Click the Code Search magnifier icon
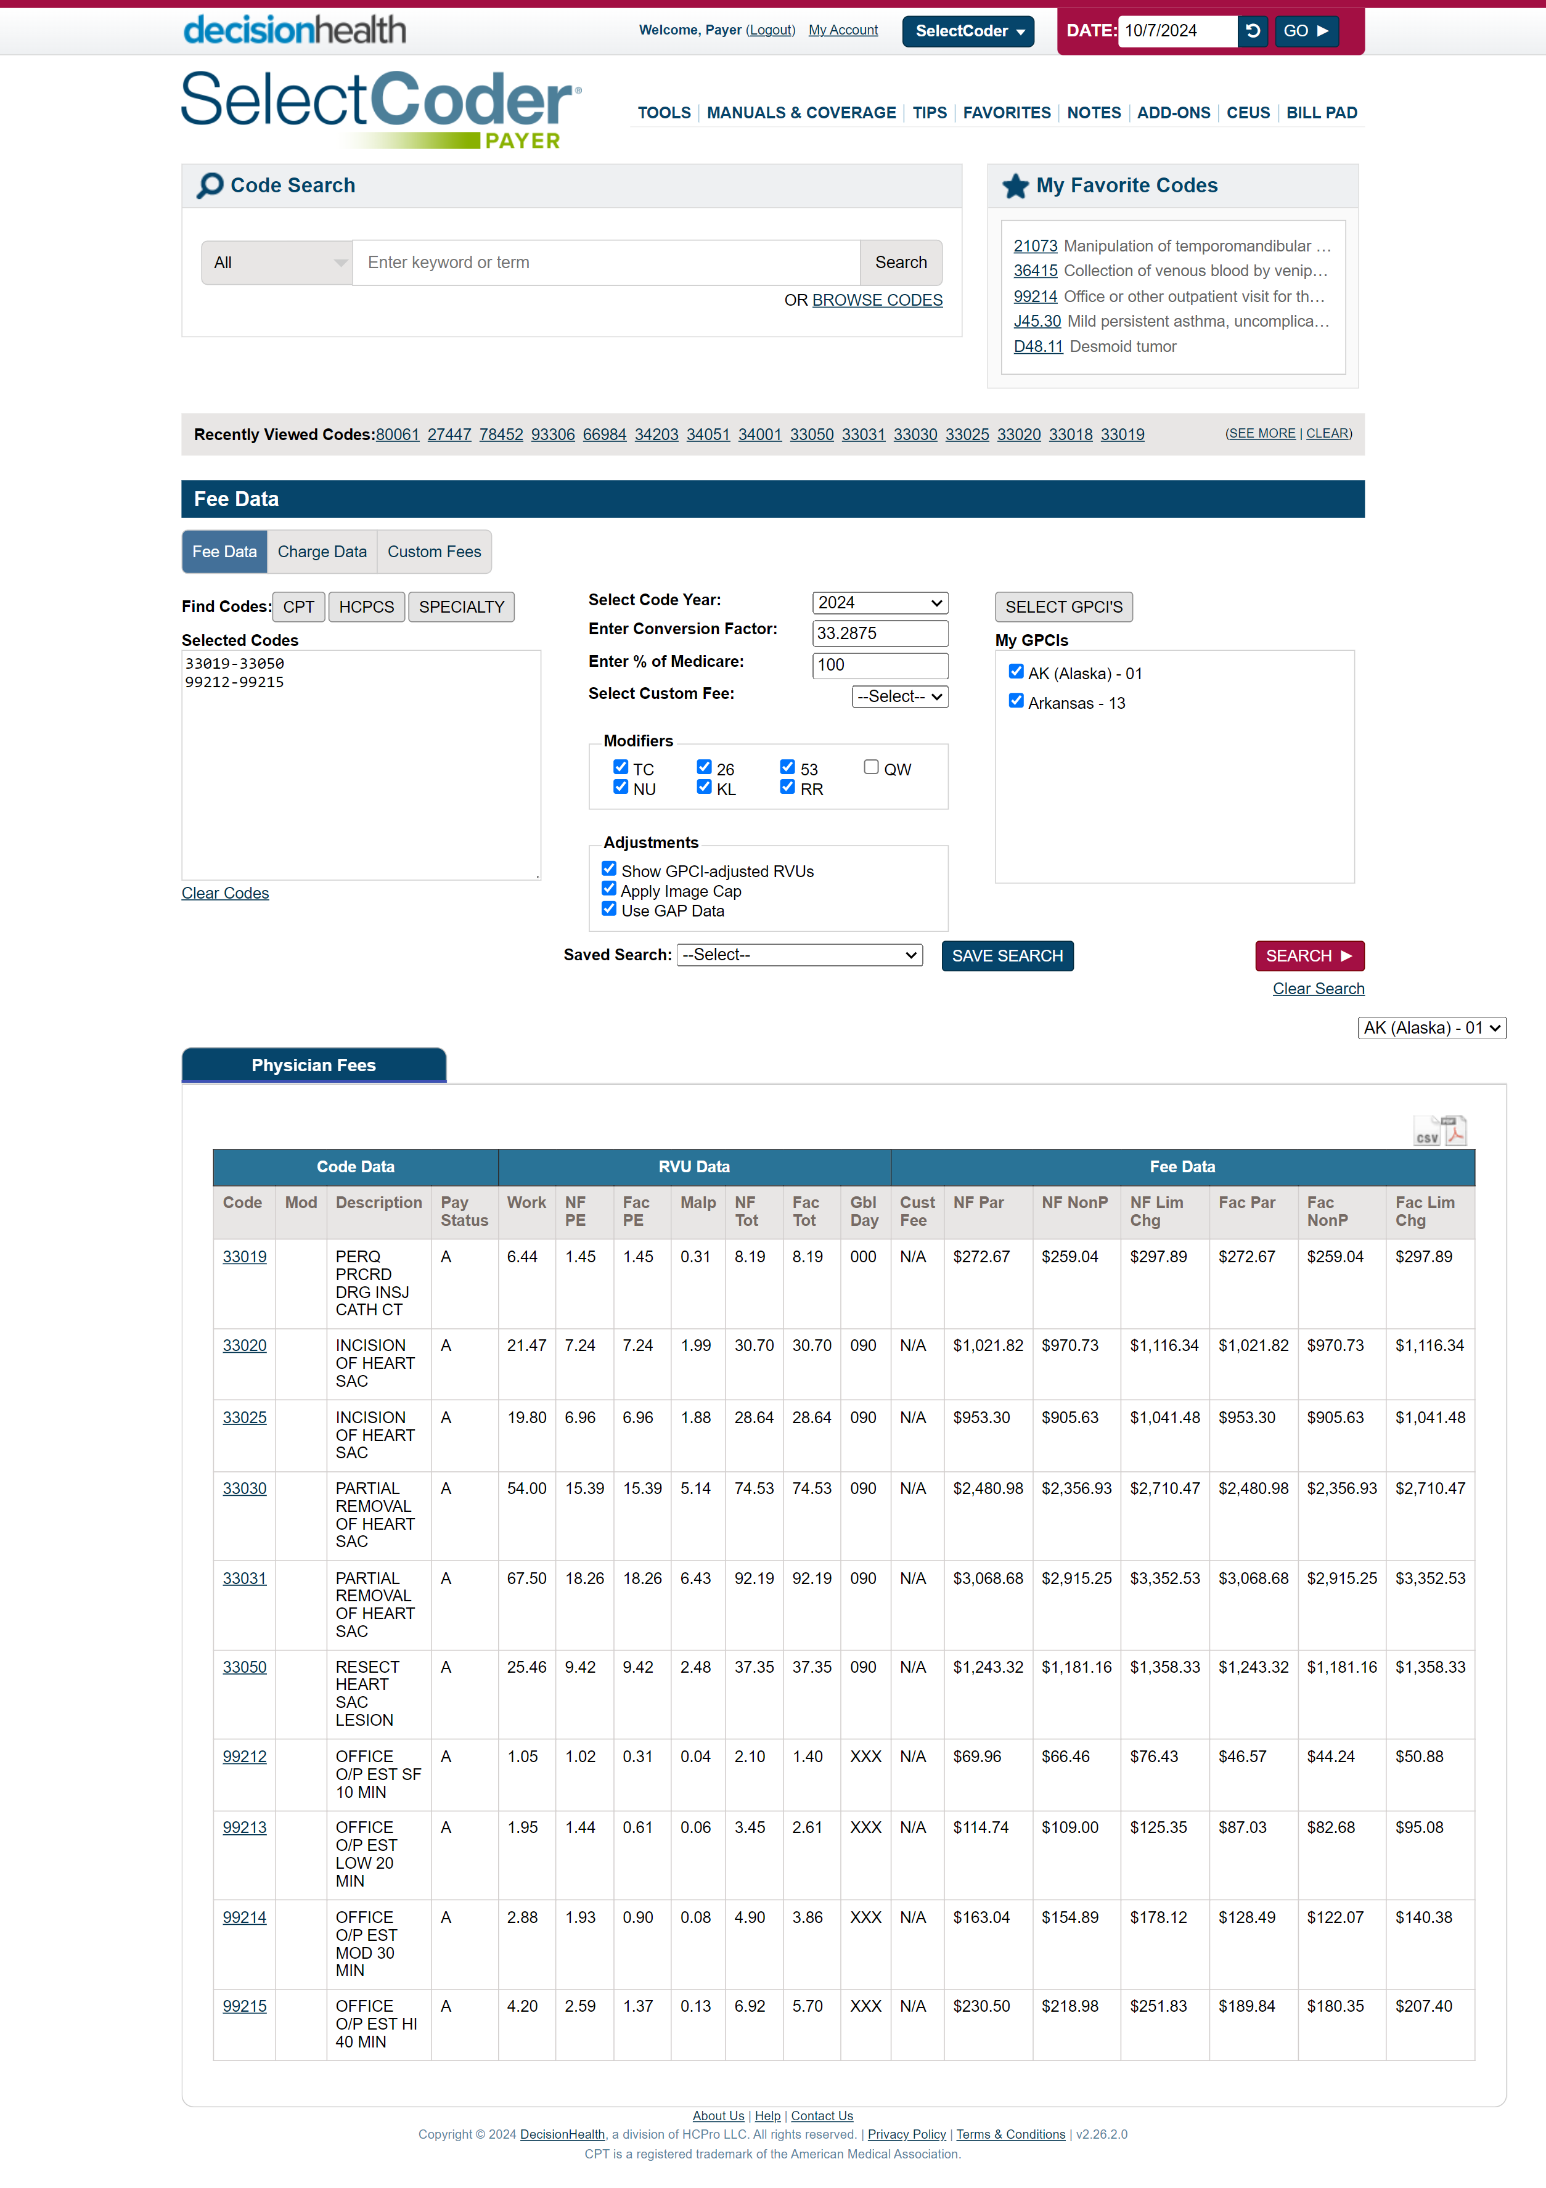The height and width of the screenshot is (2188, 1546). click(x=210, y=186)
